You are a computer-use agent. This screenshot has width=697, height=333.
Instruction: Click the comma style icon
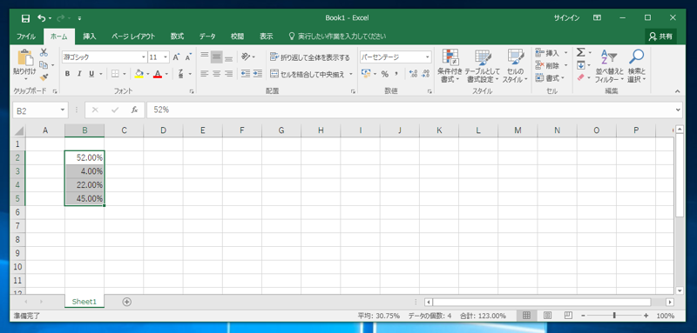coord(396,74)
